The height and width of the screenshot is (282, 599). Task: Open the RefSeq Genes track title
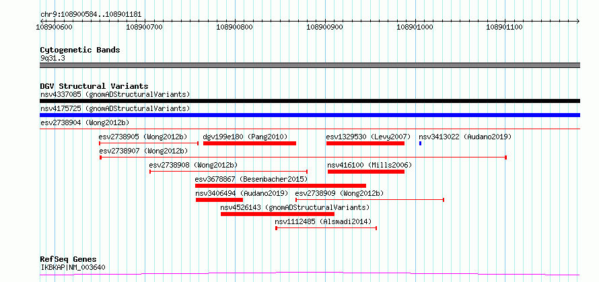[x=68, y=260]
